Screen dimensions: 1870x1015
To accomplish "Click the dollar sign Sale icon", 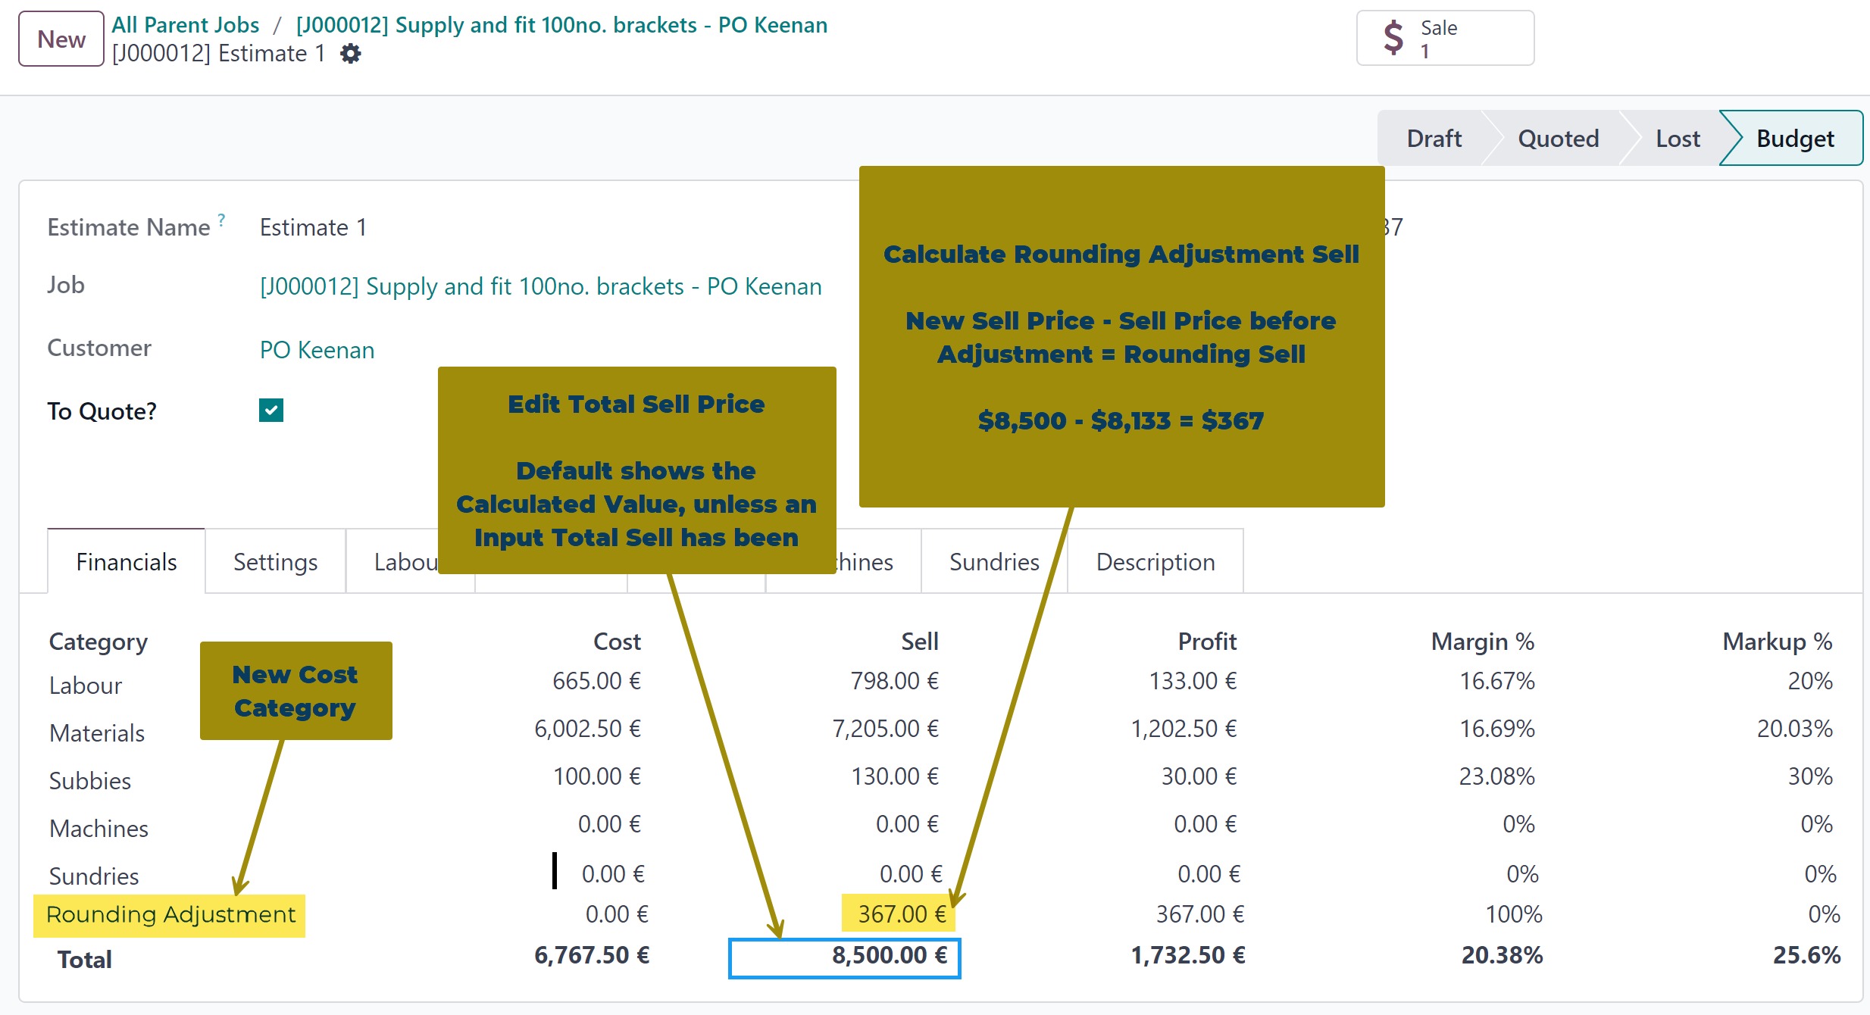I will (x=1393, y=38).
